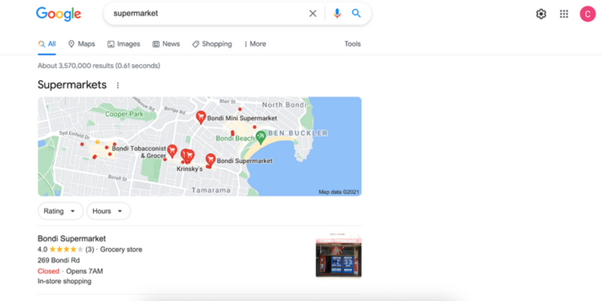The height and width of the screenshot is (301, 602).
Task: Click the Google logo
Action: (x=58, y=14)
